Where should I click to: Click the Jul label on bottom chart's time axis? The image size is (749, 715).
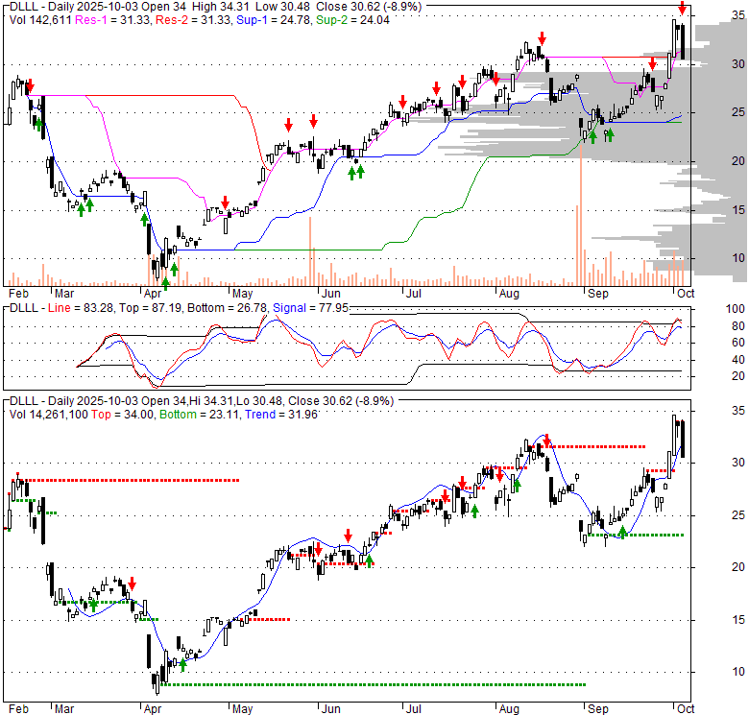(414, 709)
